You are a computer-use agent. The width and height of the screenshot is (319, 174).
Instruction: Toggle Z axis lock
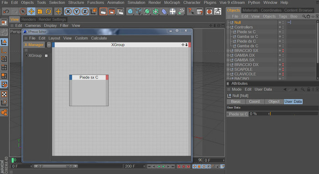(x=85, y=11)
